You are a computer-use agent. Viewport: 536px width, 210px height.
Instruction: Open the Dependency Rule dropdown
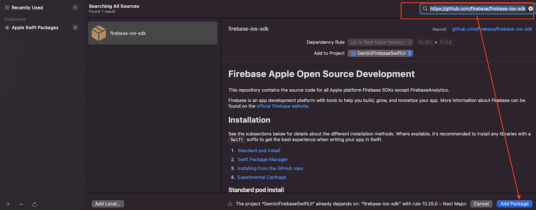click(x=381, y=42)
